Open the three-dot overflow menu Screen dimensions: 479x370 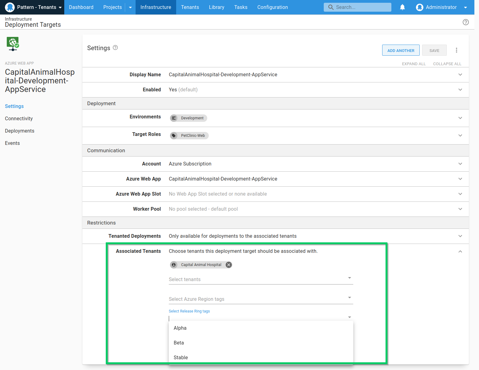[456, 50]
